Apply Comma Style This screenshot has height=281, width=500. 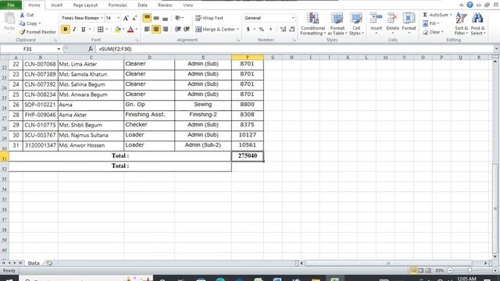click(271, 30)
